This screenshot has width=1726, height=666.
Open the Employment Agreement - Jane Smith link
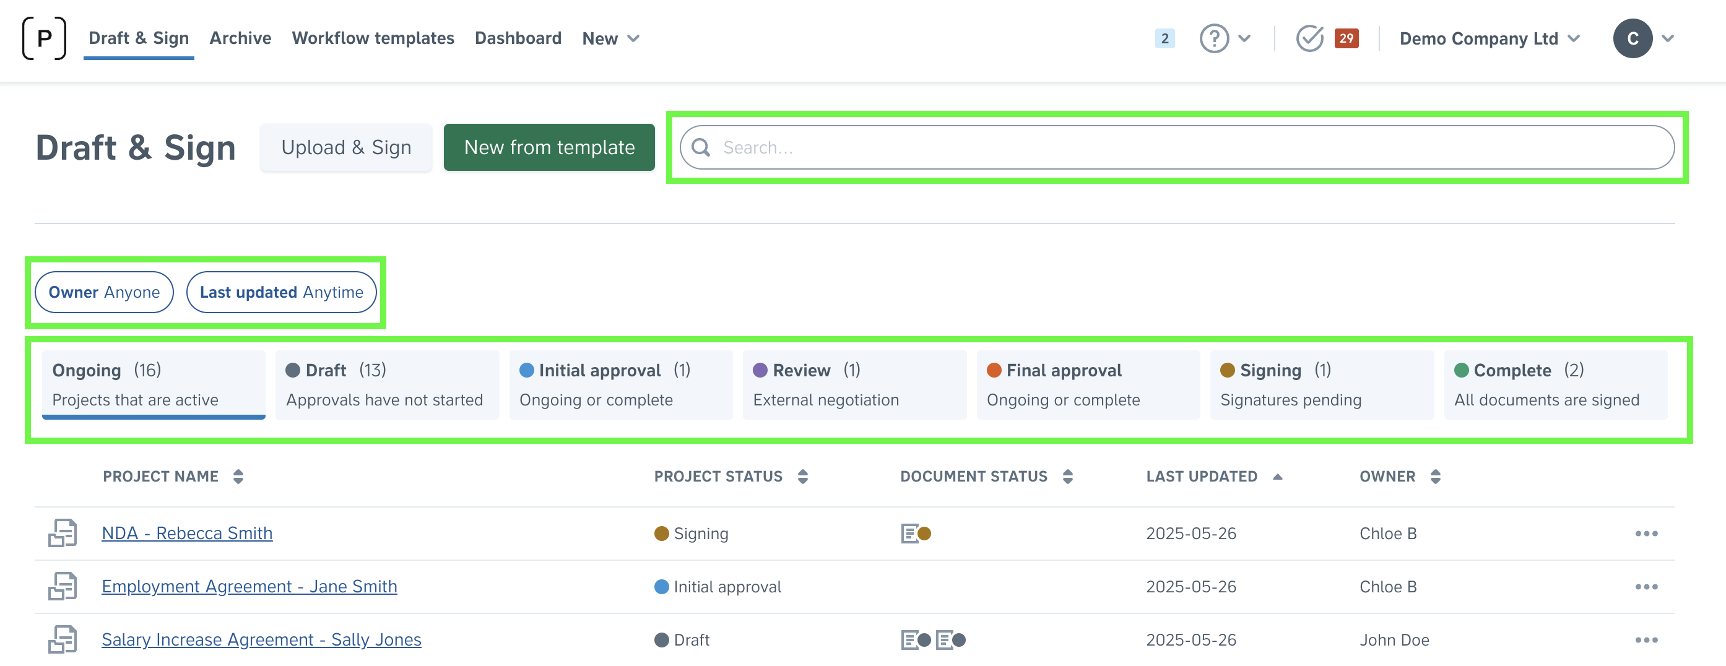249,586
